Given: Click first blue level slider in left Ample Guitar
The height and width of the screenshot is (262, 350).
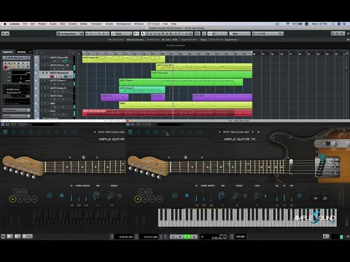Looking at the screenshot, I should tap(71, 196).
